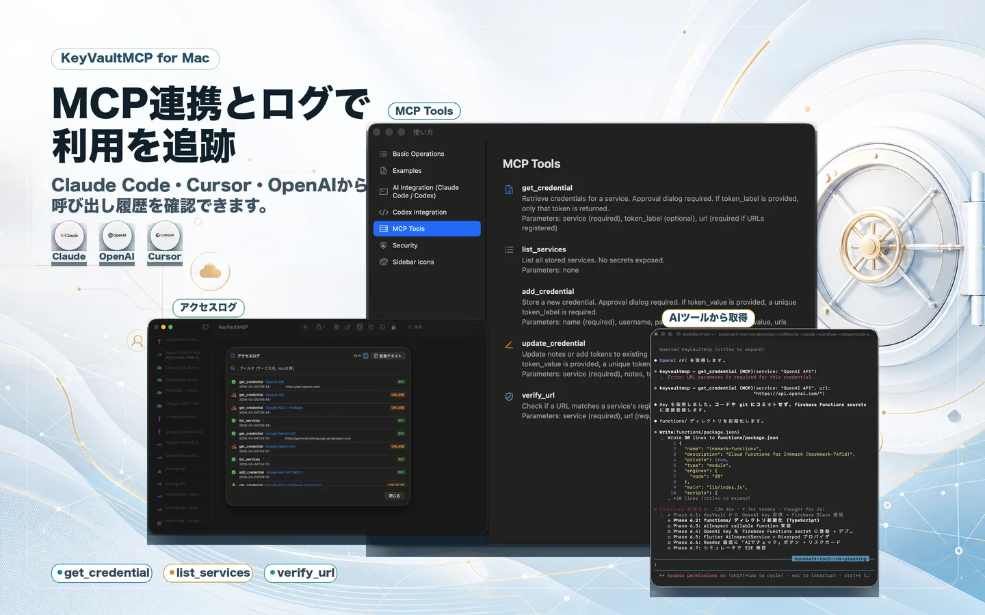Click the info circle icon in KeyVaultMCP toolbar
Image resolution: width=985 pixels, height=615 pixels.
[382, 327]
